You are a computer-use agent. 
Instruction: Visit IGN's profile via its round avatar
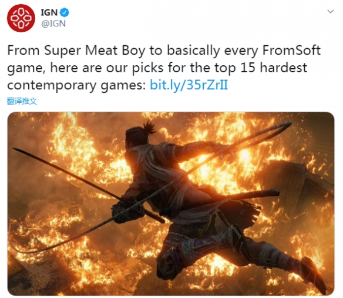[21, 18]
